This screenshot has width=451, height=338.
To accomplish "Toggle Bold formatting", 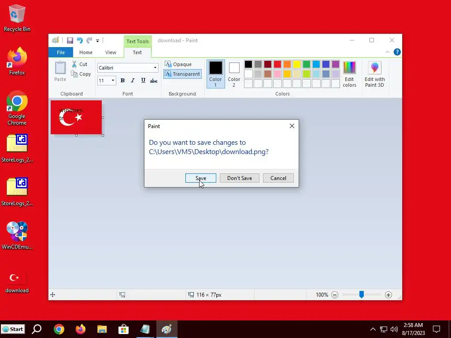I will pyautogui.click(x=122, y=81).
